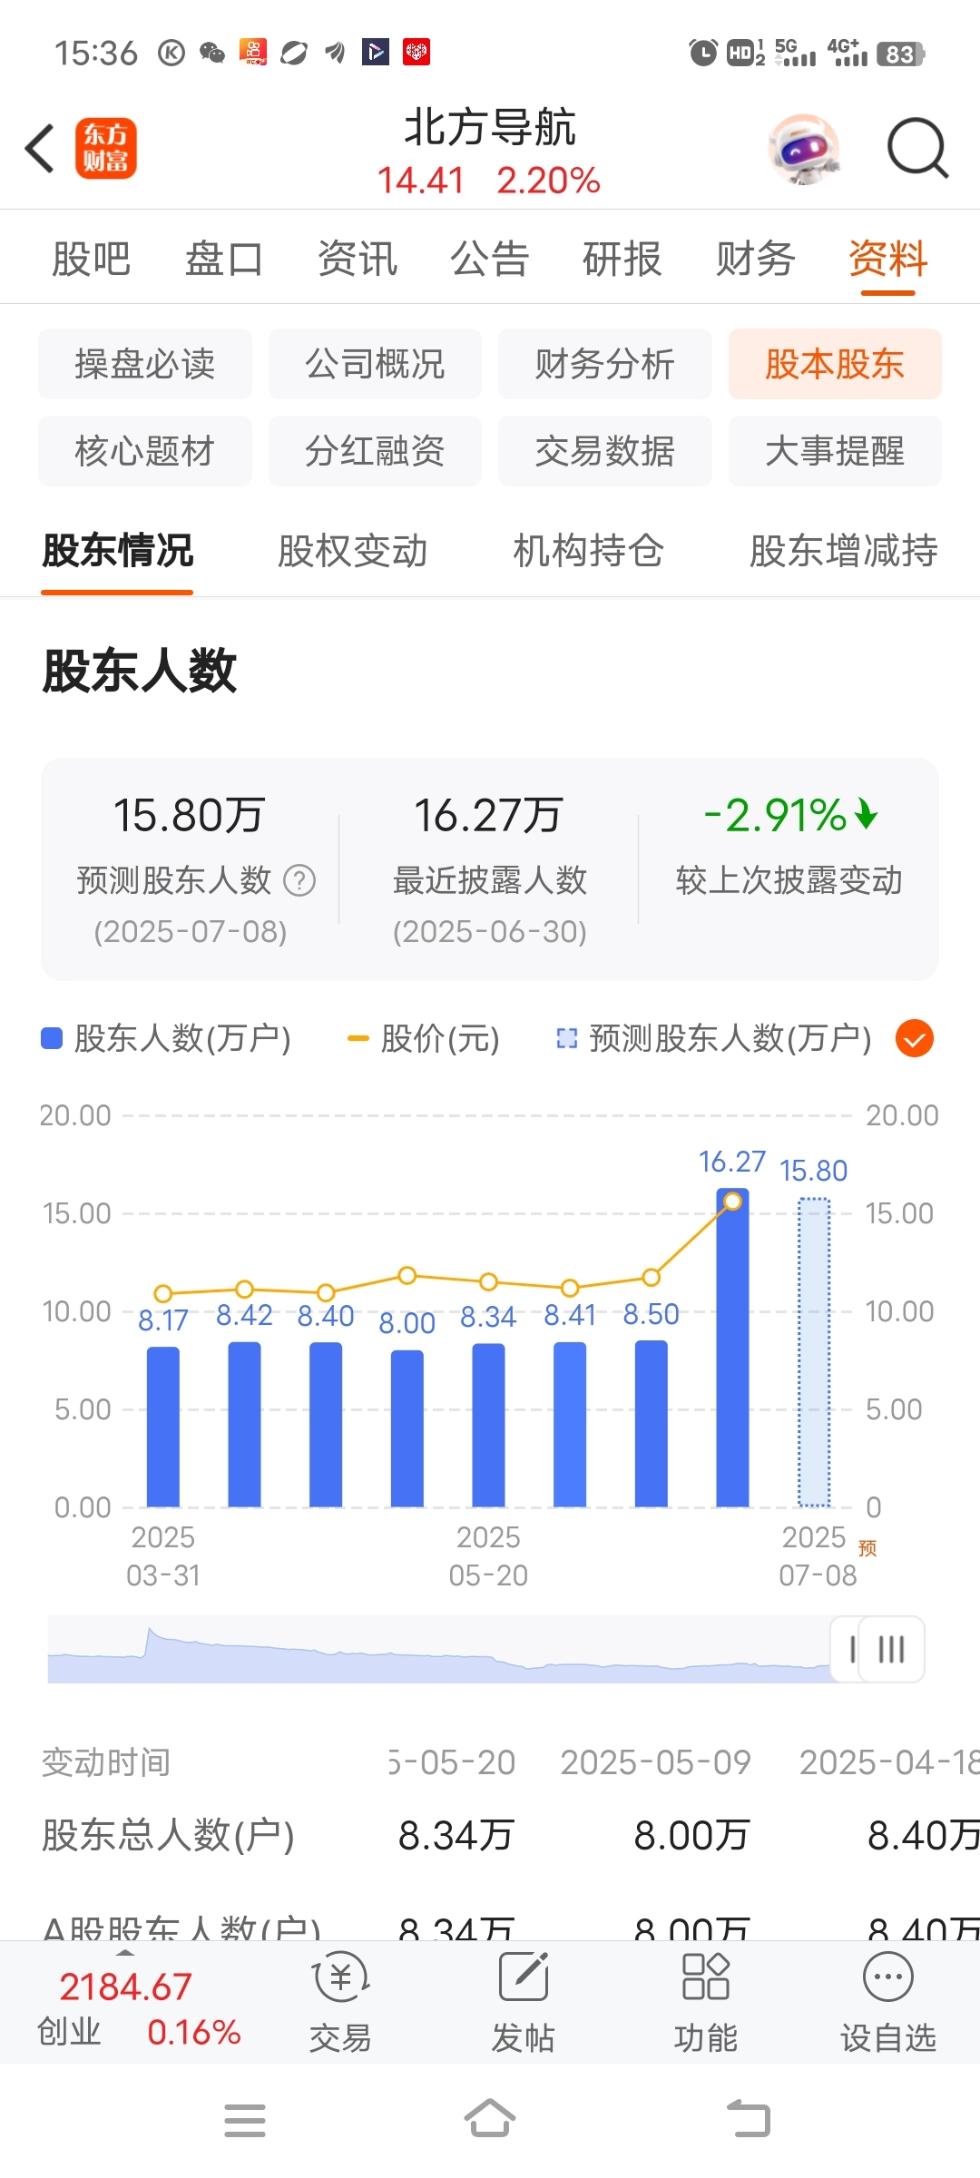Open the 财务分析 section

[x=605, y=364]
